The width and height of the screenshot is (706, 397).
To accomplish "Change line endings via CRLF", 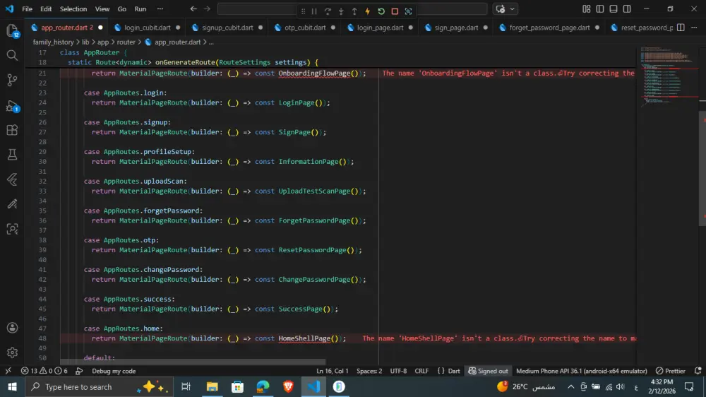I will click(x=421, y=371).
